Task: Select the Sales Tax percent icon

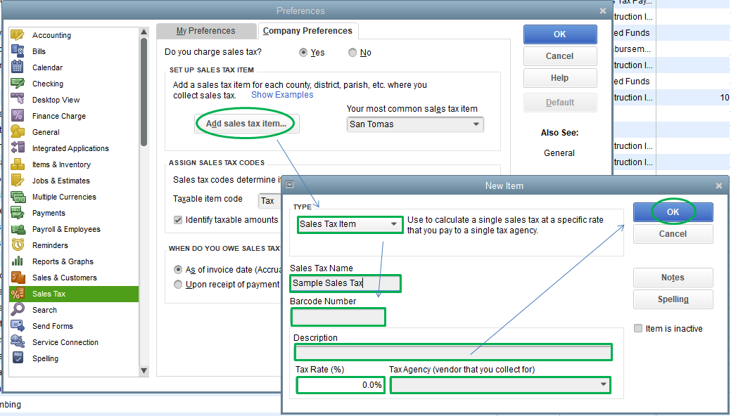Action: pyautogui.click(x=18, y=294)
